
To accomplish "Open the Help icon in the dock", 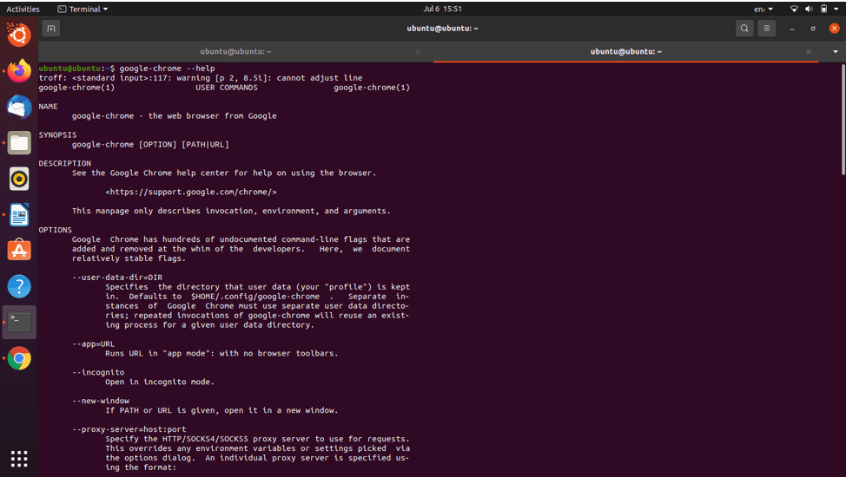I will [x=19, y=287].
